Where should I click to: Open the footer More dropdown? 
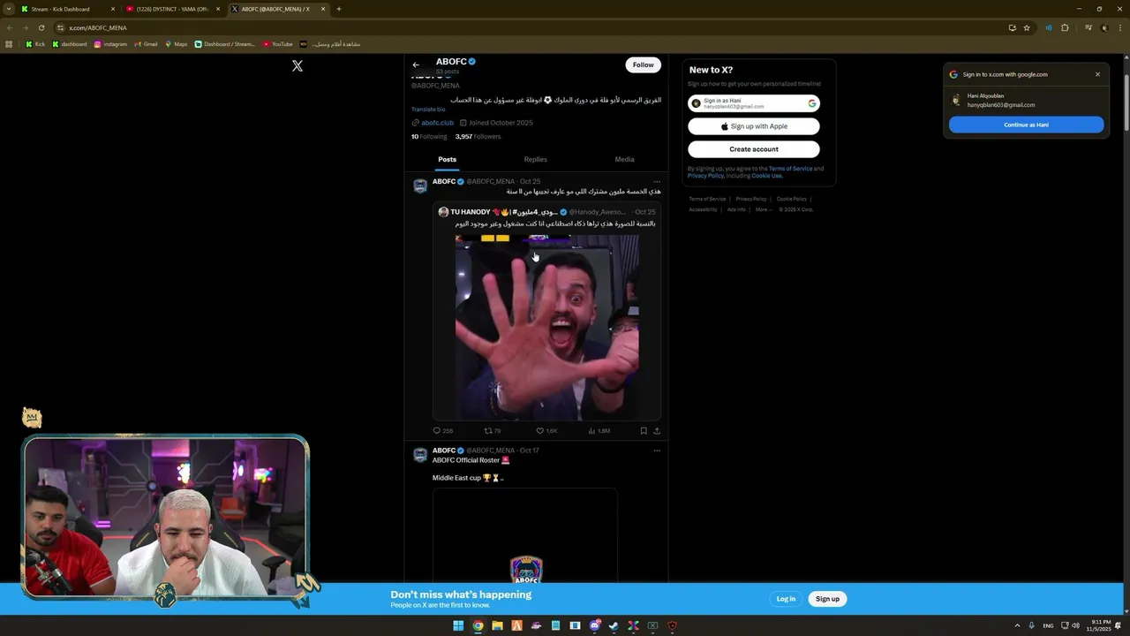(x=763, y=209)
